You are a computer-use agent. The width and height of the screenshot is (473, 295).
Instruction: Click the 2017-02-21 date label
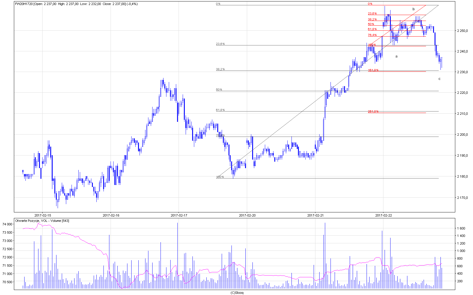[x=315, y=215]
